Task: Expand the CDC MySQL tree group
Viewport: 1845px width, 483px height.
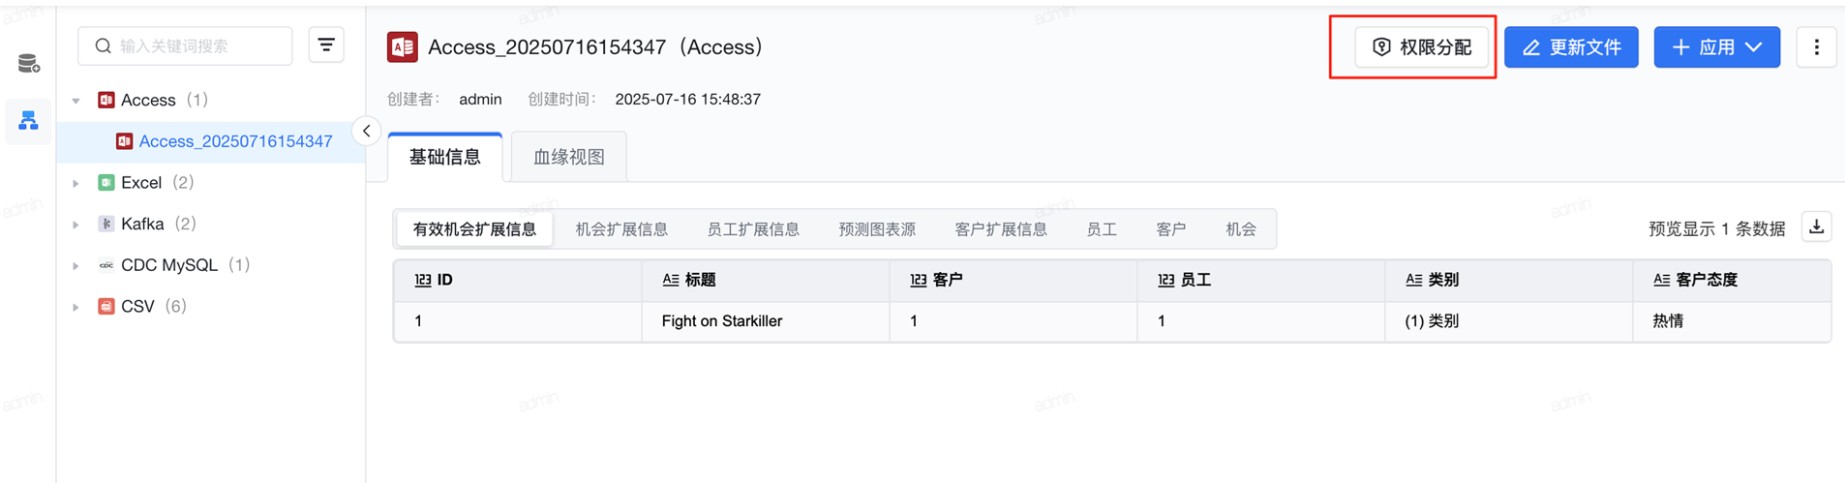Action: coord(76,265)
